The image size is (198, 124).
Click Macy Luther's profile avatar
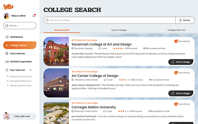tap(6, 16)
